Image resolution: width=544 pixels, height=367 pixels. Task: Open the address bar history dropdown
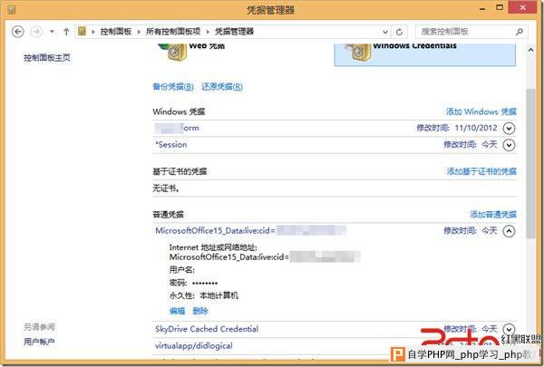(x=385, y=32)
